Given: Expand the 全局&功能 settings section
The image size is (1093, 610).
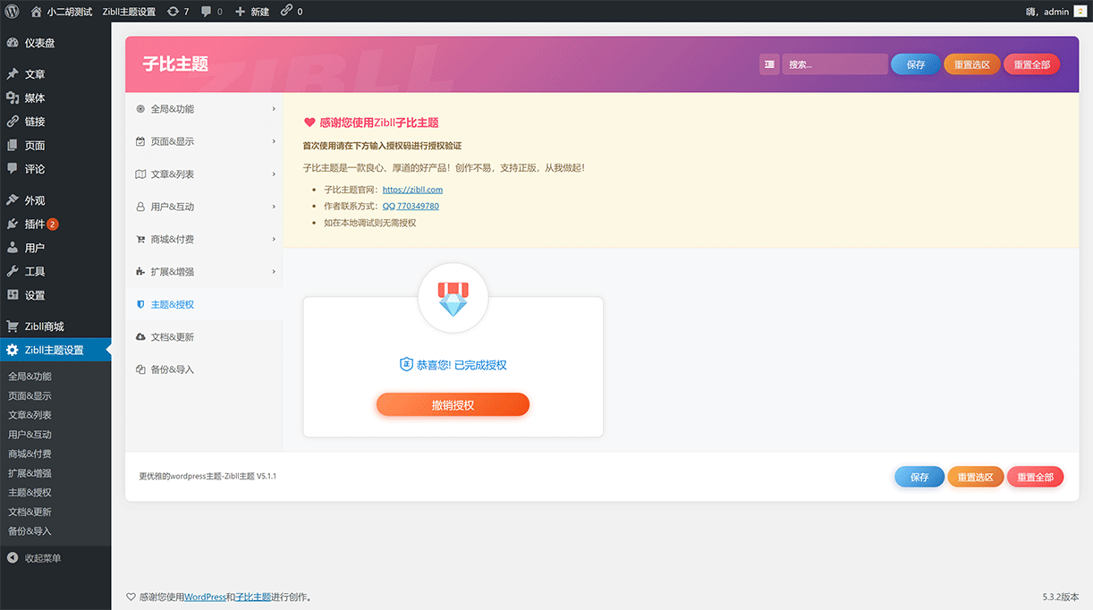Looking at the screenshot, I should click(x=204, y=108).
